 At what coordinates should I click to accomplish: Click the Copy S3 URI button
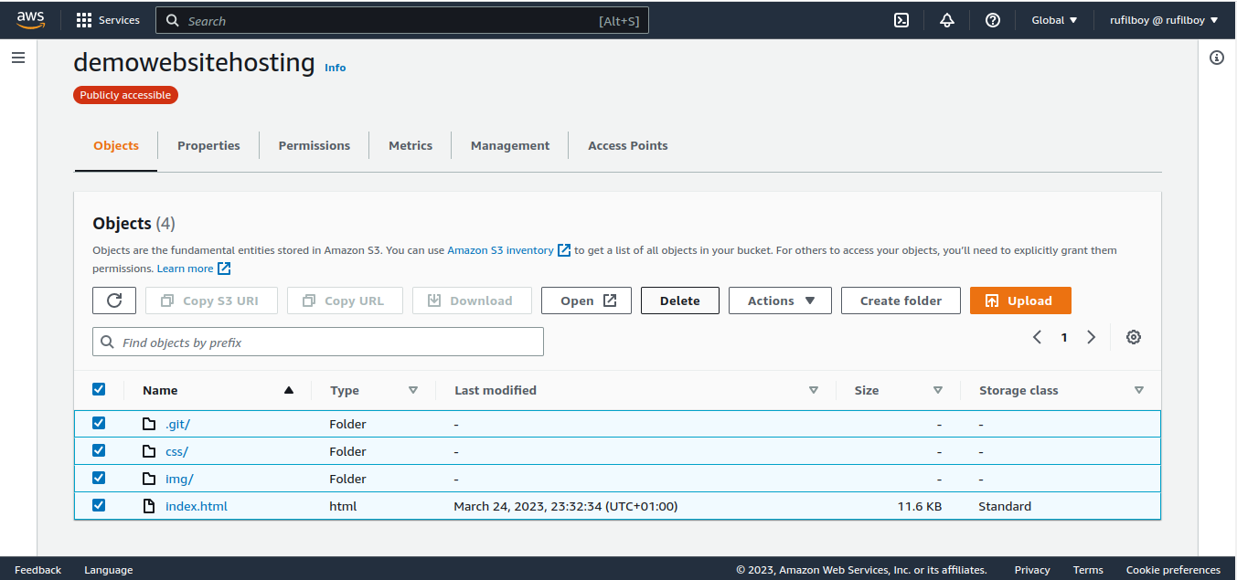[211, 301]
